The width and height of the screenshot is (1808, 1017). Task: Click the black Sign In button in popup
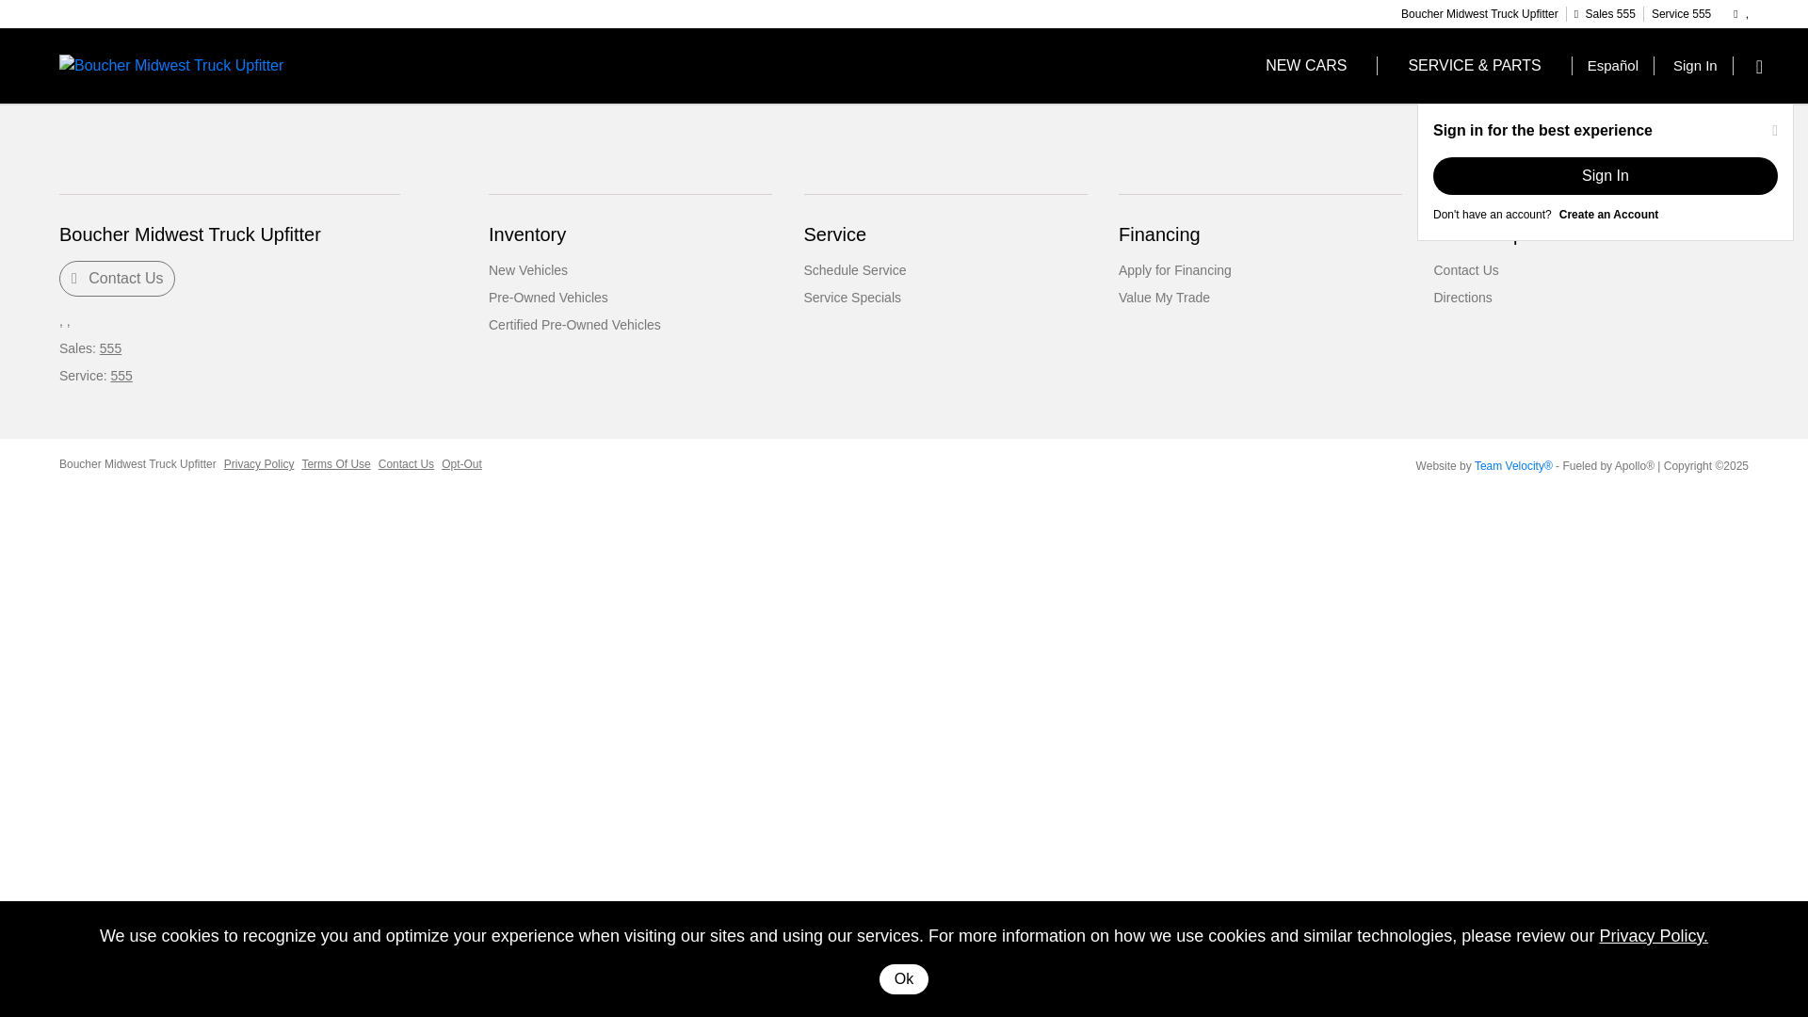tap(1605, 176)
